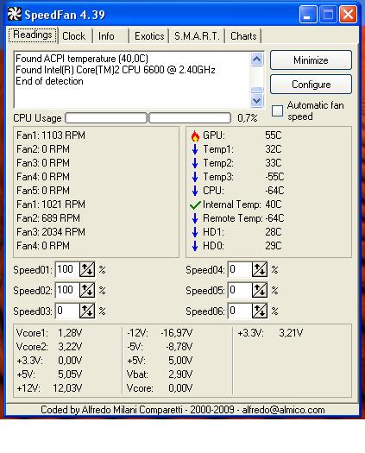Screen dimensions: 365x453
Task: Click the Speed01 value field
Action: click(x=67, y=269)
